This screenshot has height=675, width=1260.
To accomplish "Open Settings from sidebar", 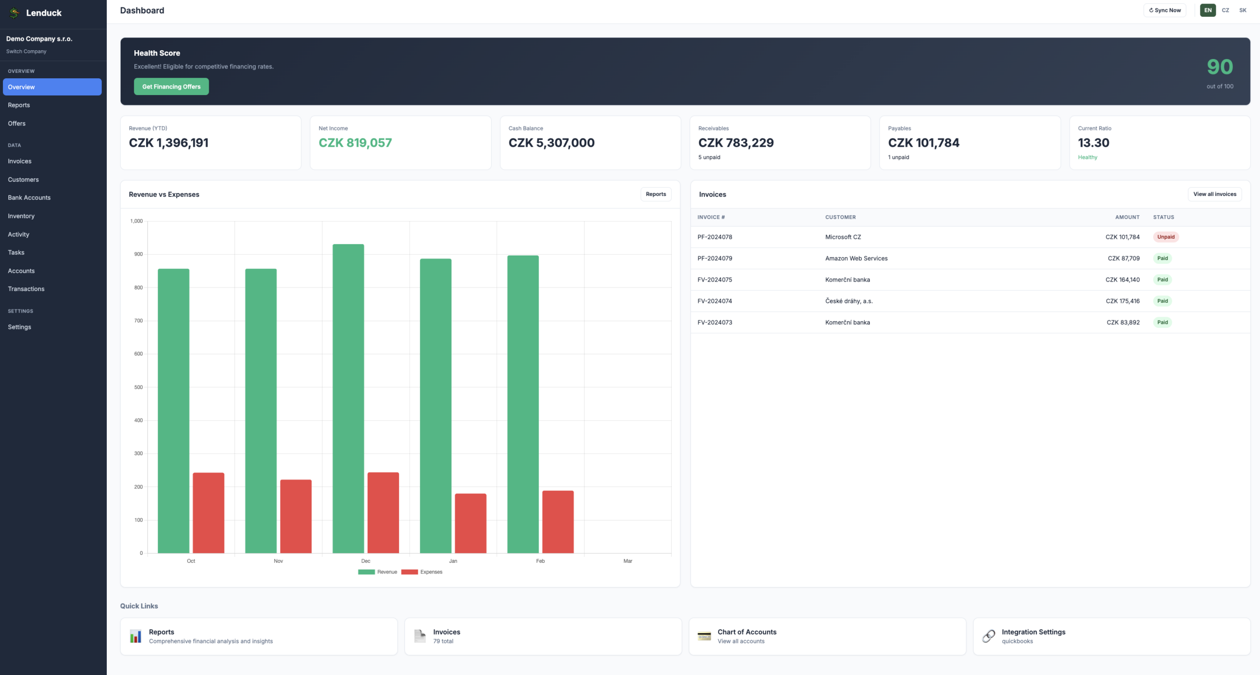I will tap(19, 327).
